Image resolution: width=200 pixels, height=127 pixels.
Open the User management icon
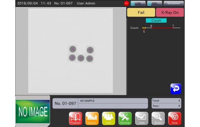tap(109, 118)
